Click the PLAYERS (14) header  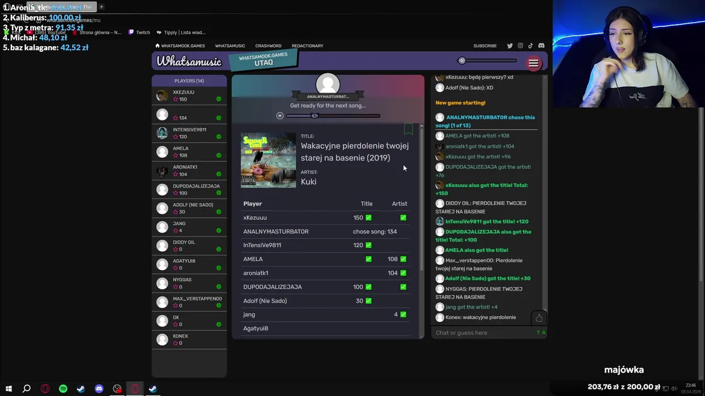coord(189,81)
